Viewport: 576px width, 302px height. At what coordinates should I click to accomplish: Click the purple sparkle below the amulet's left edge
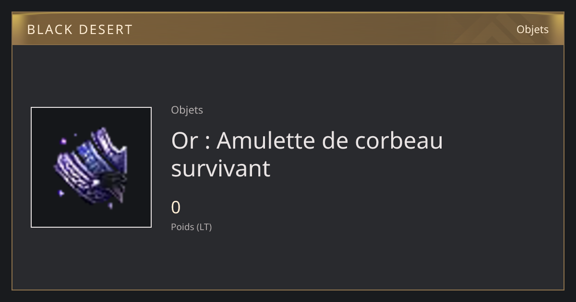[61, 193]
